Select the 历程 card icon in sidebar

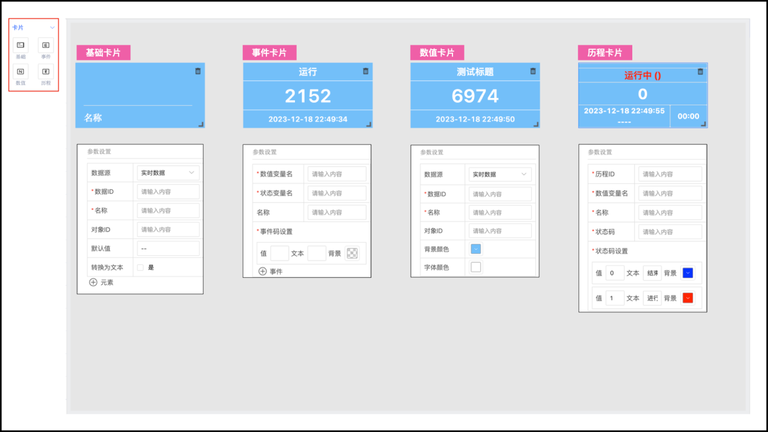click(46, 71)
